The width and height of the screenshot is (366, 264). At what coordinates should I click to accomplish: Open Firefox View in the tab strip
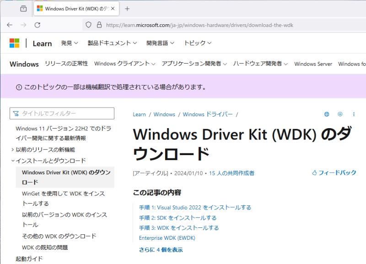(x=22, y=8)
